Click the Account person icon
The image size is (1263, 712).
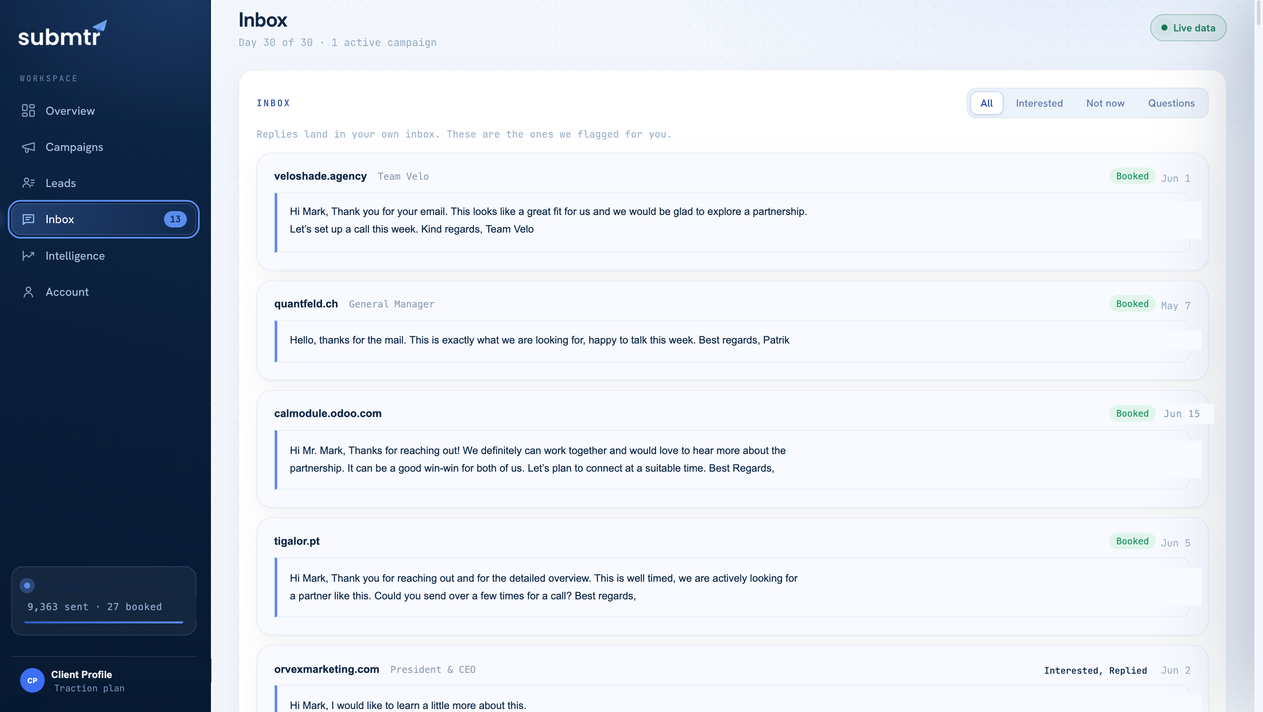pos(28,292)
